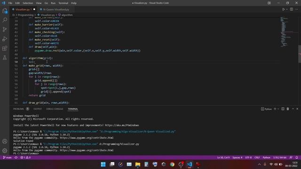Screen dimensions: 301x169
Task: Click the Programming breadcrumb folder
Action: 25,15
